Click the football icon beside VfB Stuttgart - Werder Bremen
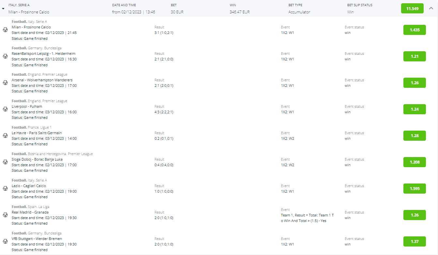 [5, 241]
